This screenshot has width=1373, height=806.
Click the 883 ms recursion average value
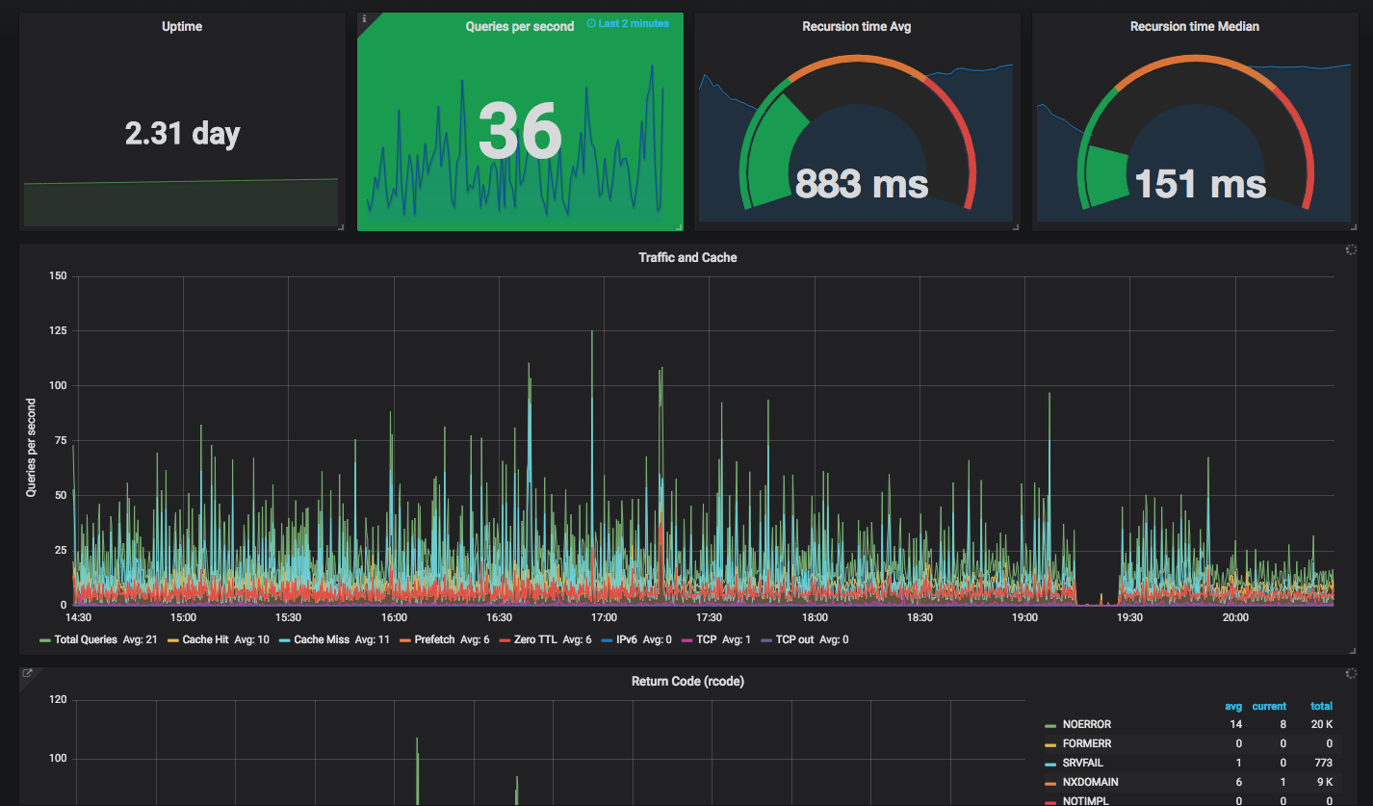point(862,183)
